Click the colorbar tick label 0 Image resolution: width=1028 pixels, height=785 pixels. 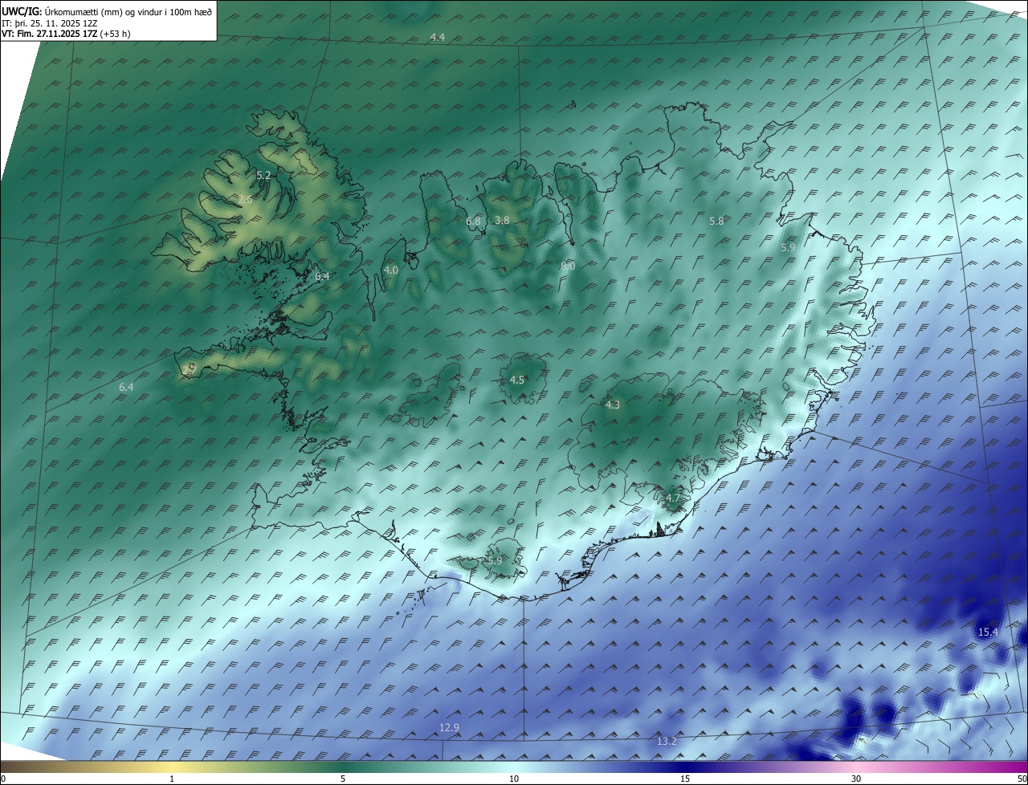pyautogui.click(x=3, y=779)
